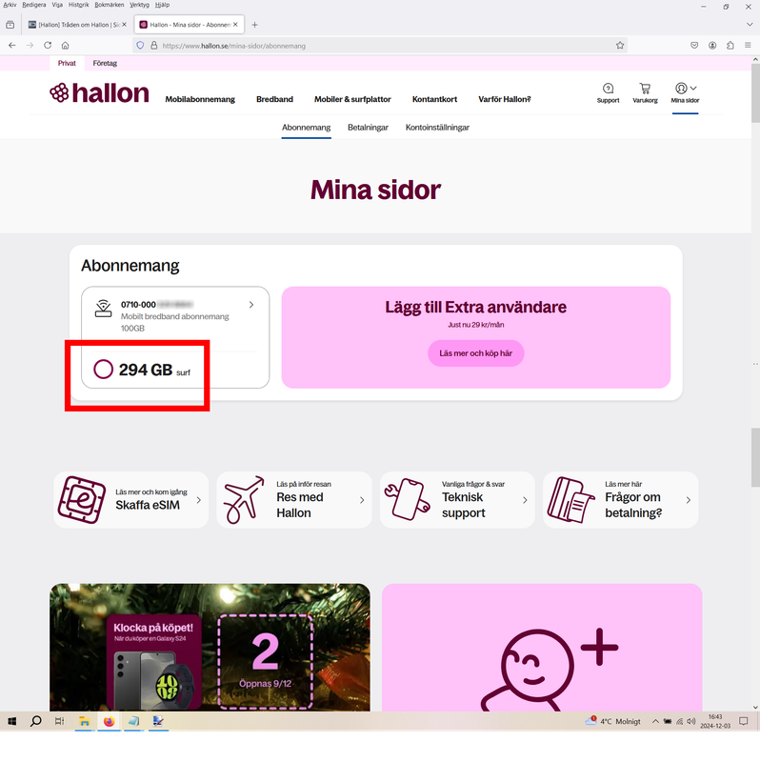The height and width of the screenshot is (762, 760).
Task: Click the 294 GB surf usage circle
Action: pyautogui.click(x=103, y=370)
